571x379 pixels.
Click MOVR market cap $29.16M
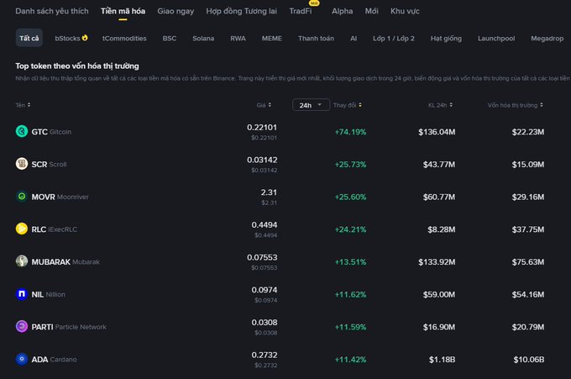pos(528,197)
